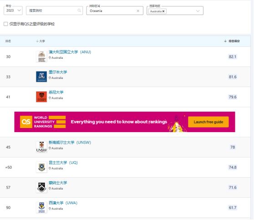
Task: Open the University of Sydney link
Action: [x=56, y=92]
